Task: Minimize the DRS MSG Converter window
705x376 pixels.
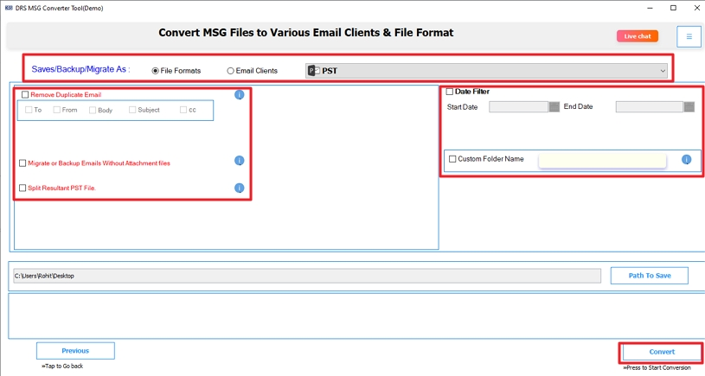Action: tap(651, 8)
